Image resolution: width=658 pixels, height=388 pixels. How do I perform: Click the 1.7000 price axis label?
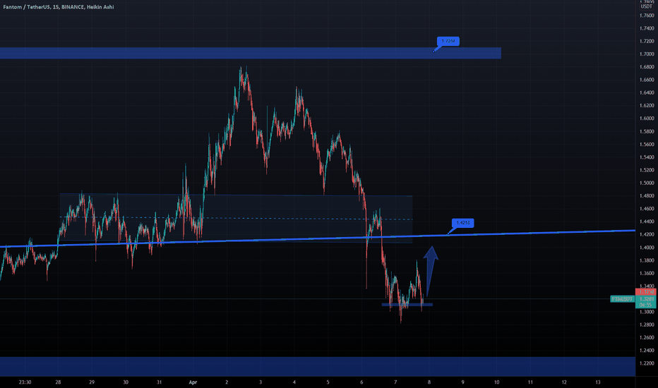point(647,54)
